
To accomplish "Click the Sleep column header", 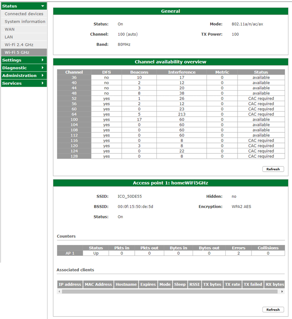I will click(x=180, y=285).
